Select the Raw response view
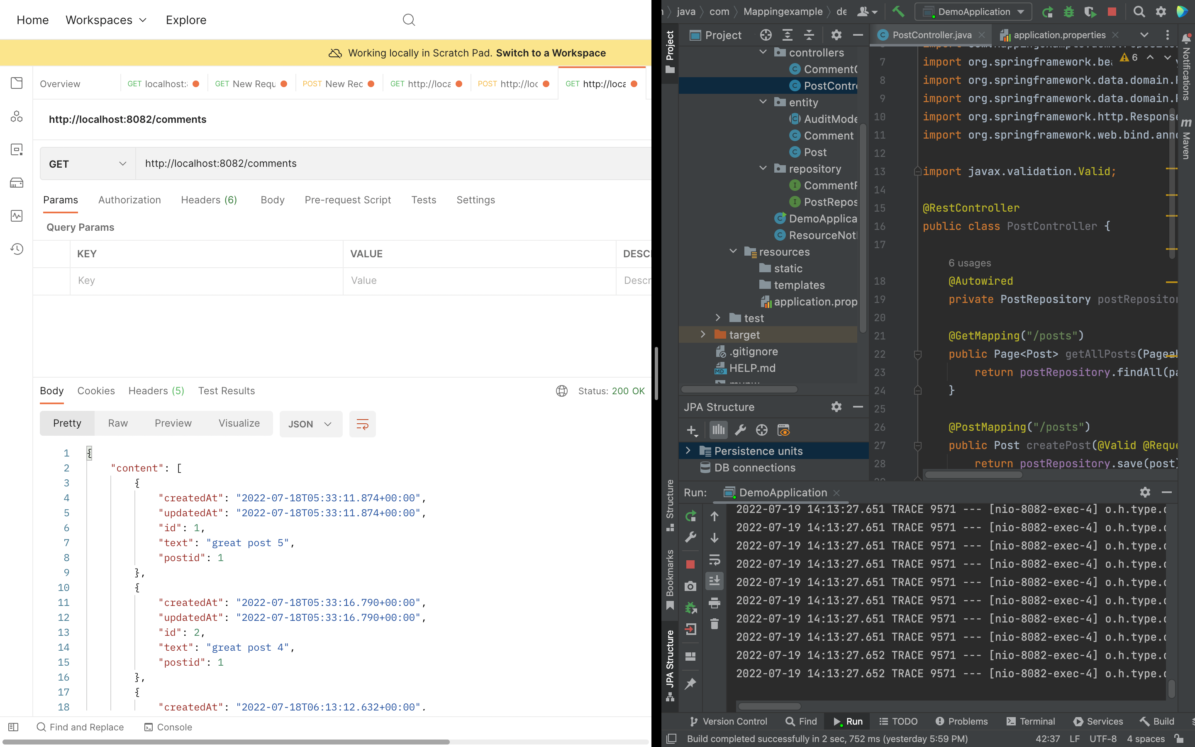This screenshot has width=1195, height=747. 118,423
